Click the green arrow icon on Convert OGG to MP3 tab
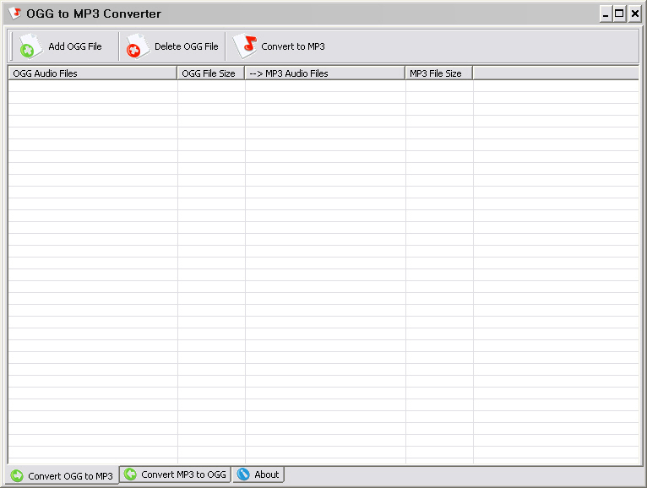 click(17, 475)
